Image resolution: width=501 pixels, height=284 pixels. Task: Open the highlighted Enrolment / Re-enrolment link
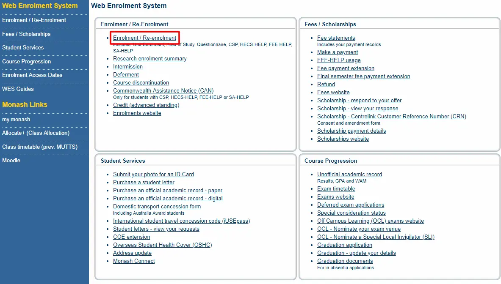(x=144, y=38)
